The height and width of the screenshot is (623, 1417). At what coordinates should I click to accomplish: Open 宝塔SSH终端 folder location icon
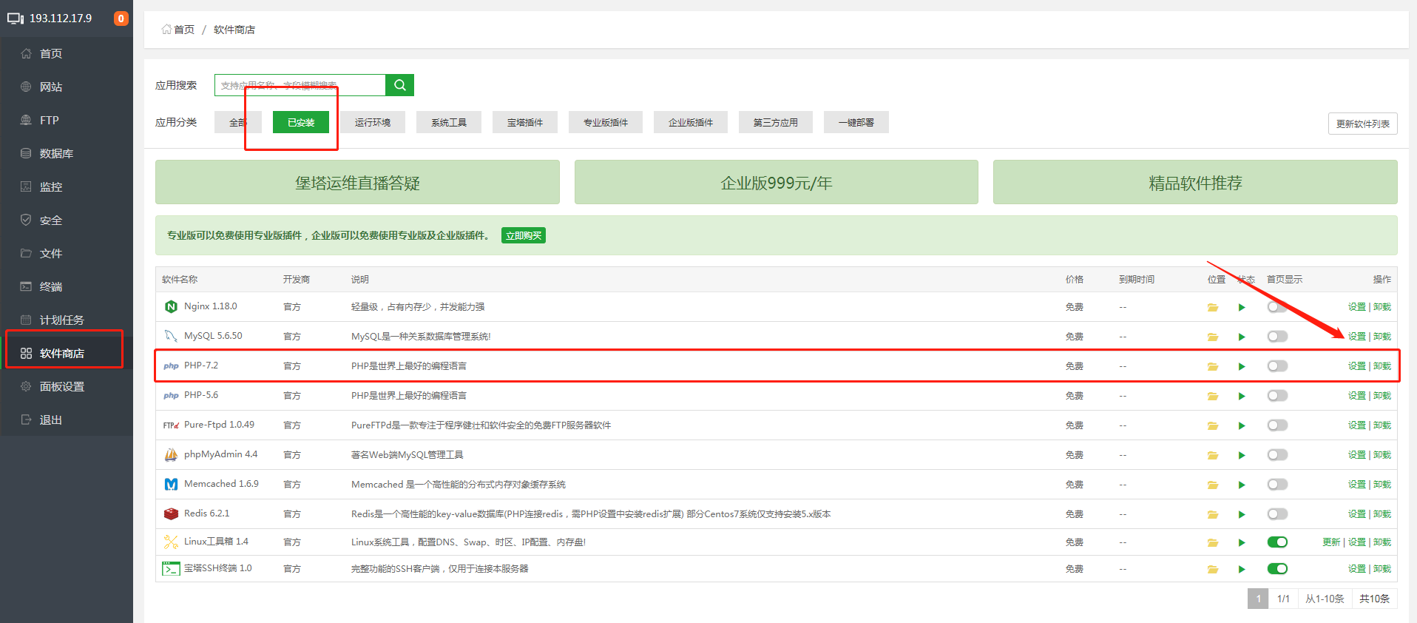[x=1213, y=569]
